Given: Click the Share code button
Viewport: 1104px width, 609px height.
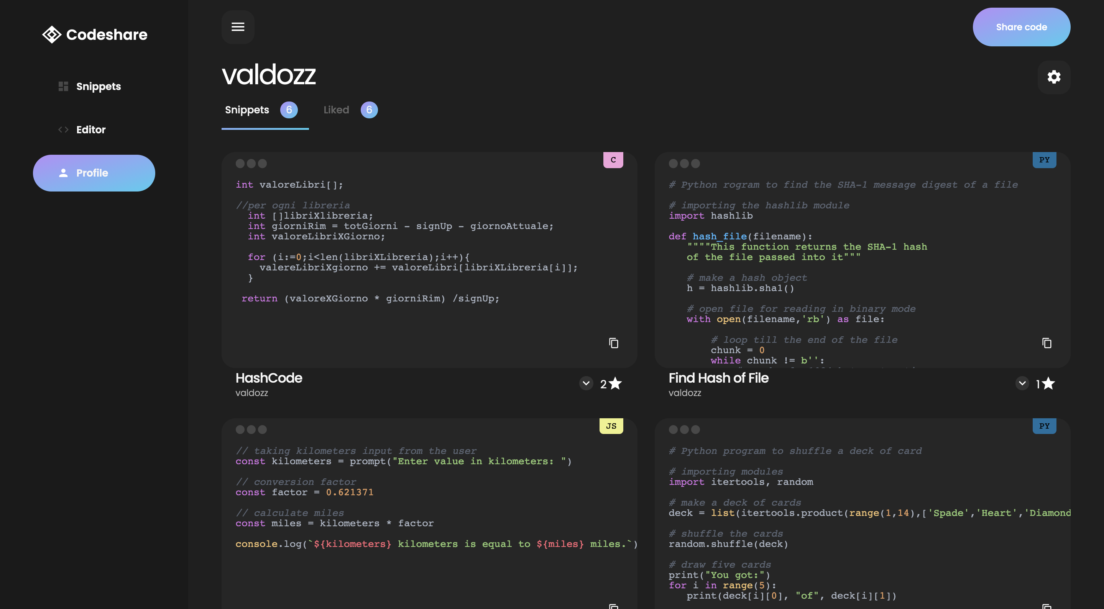Looking at the screenshot, I should [x=1021, y=26].
